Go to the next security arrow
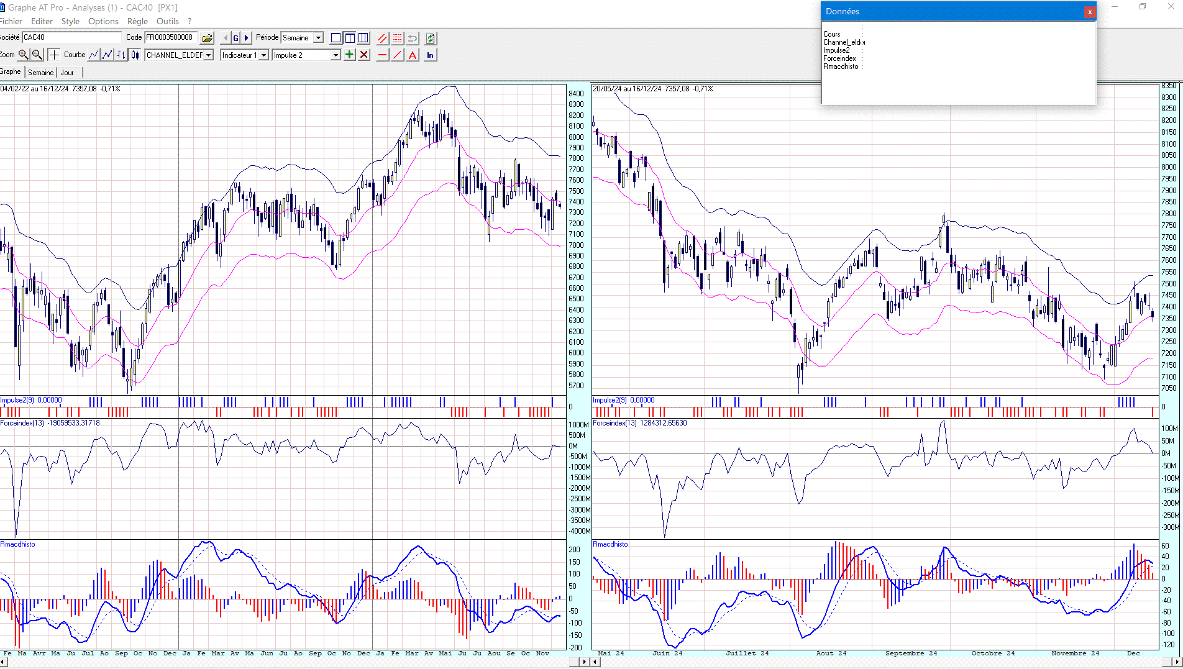This screenshot has width=1183, height=669. coord(247,38)
